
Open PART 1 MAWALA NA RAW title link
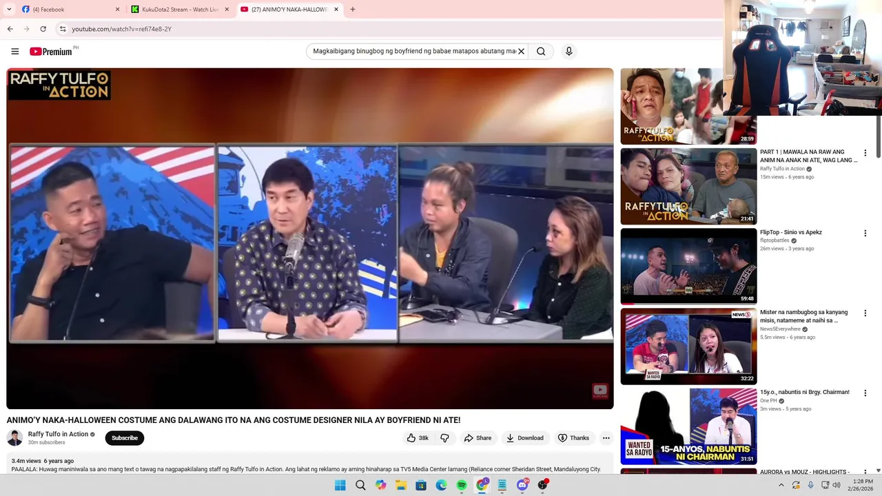click(809, 156)
